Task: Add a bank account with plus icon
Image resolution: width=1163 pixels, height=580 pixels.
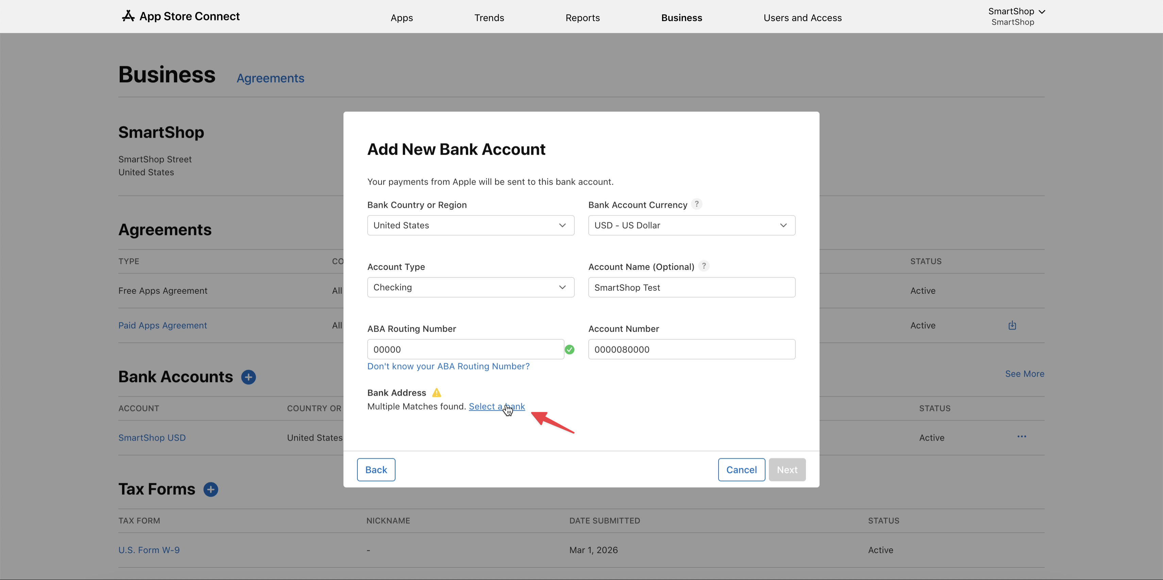Action: coord(248,377)
